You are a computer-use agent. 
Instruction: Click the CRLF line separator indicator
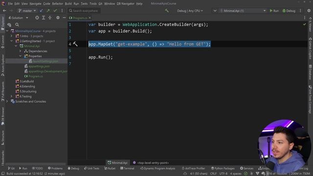click(x=213, y=174)
